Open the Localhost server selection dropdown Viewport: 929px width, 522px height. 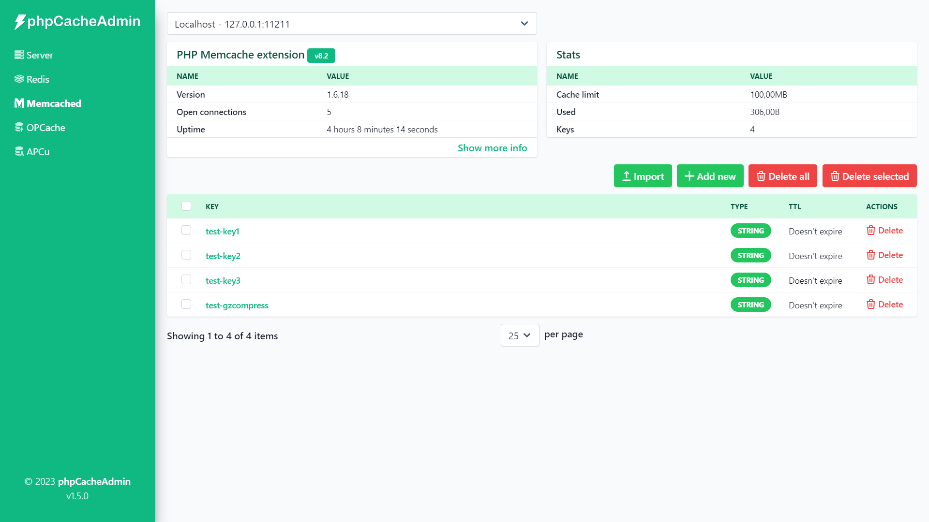[x=352, y=24]
